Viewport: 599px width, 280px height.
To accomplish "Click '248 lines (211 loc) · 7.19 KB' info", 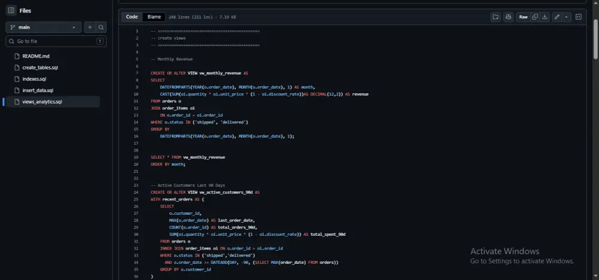I will pyautogui.click(x=202, y=17).
